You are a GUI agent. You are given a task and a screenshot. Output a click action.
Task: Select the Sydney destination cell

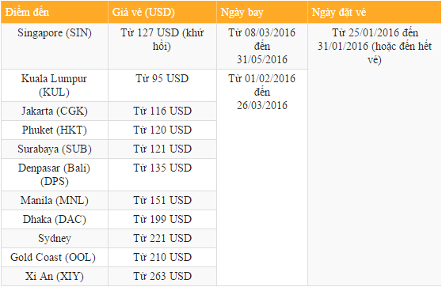click(55, 238)
